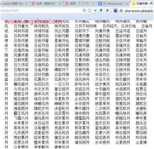Toggle the lightning speed mode icon
Viewport: 154px width, 149px height.
[x=101, y=10]
